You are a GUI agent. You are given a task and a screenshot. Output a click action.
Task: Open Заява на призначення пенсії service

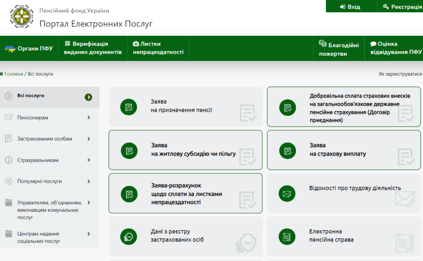click(x=185, y=107)
